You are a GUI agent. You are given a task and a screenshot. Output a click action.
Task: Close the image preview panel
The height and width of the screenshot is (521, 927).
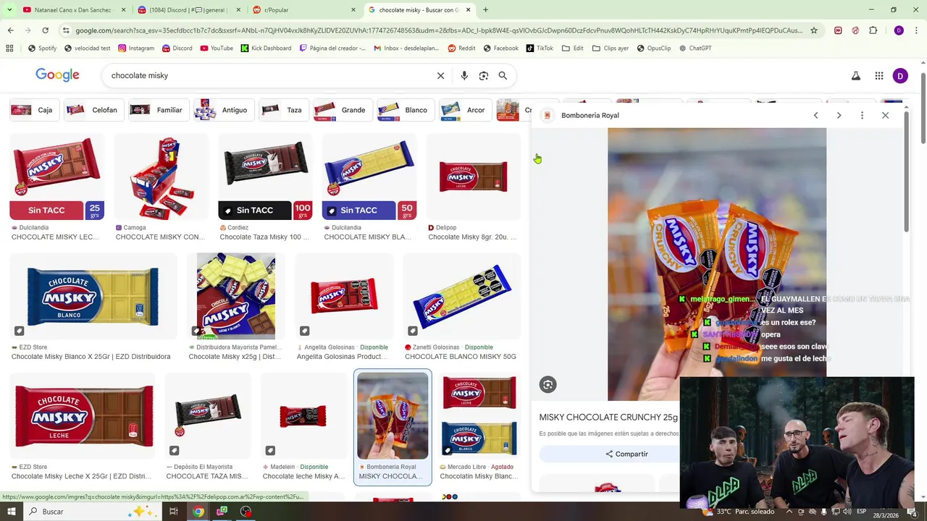885,115
